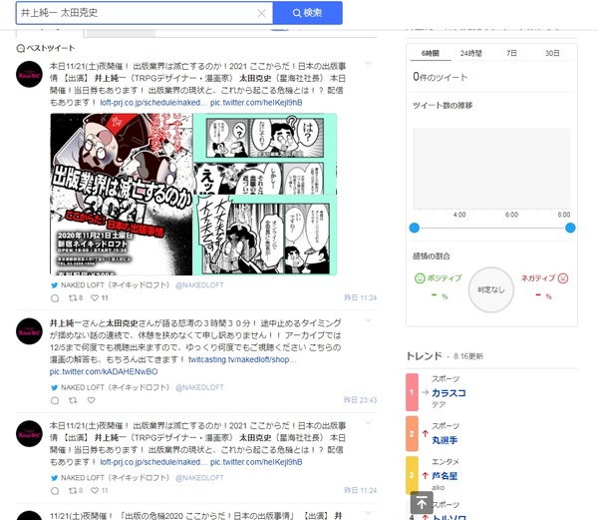Select the 6時間 time range tab

pos(431,54)
